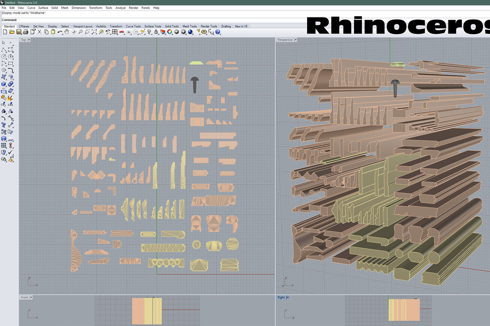Click the Save floppy disk icon
The width and height of the screenshot is (490, 326).
[19, 32]
